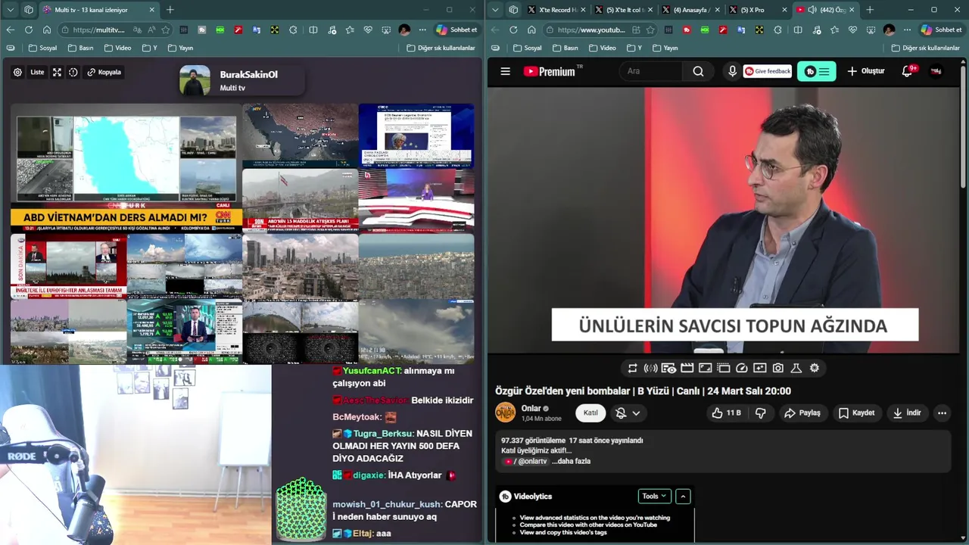Screen dimensions: 969x545
Task: Click the YouTube search magnifier button
Action: click(698, 71)
